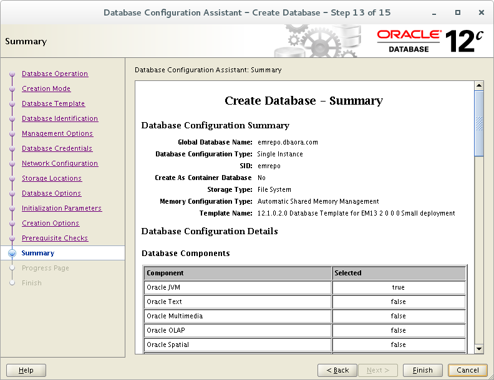494x380 pixels.
Task: Select the Management Options step
Action: coord(57,133)
